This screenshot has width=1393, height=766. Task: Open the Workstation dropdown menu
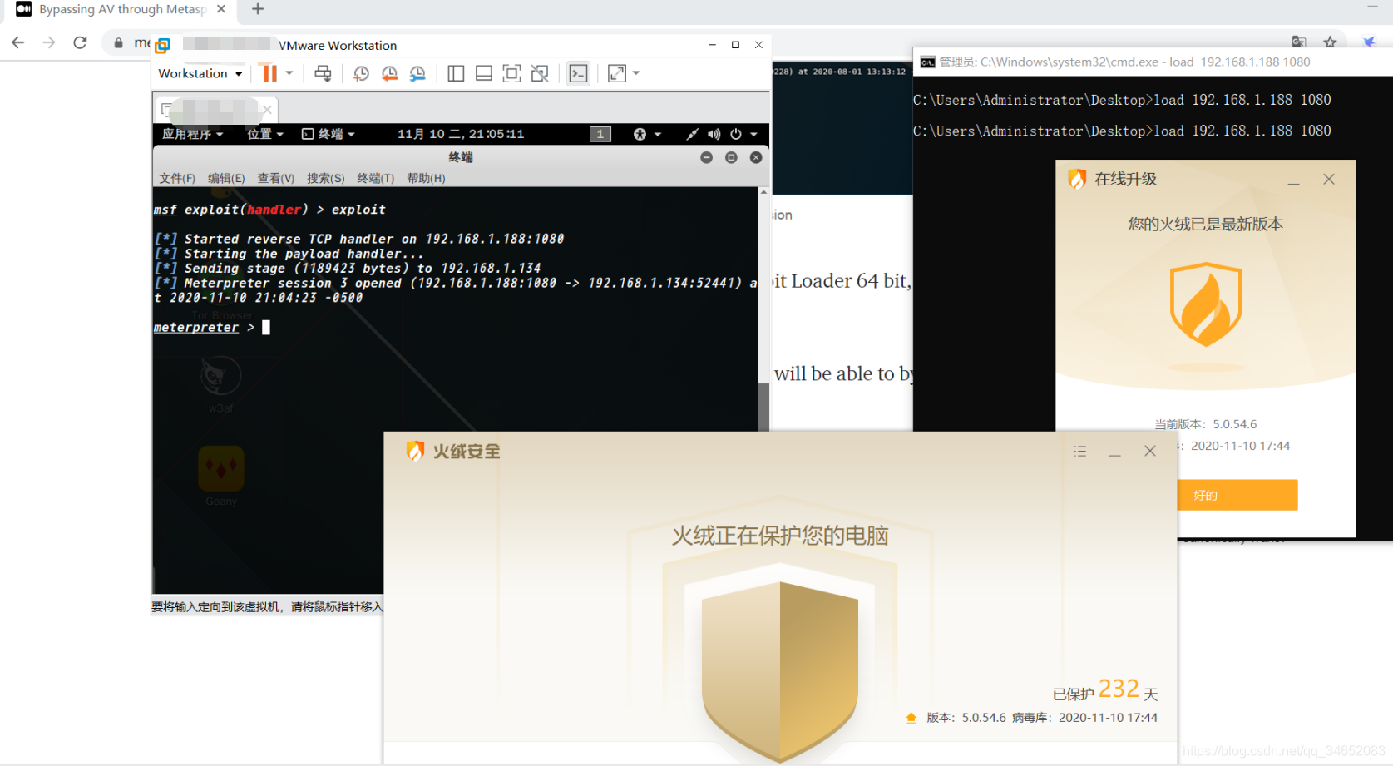click(200, 73)
